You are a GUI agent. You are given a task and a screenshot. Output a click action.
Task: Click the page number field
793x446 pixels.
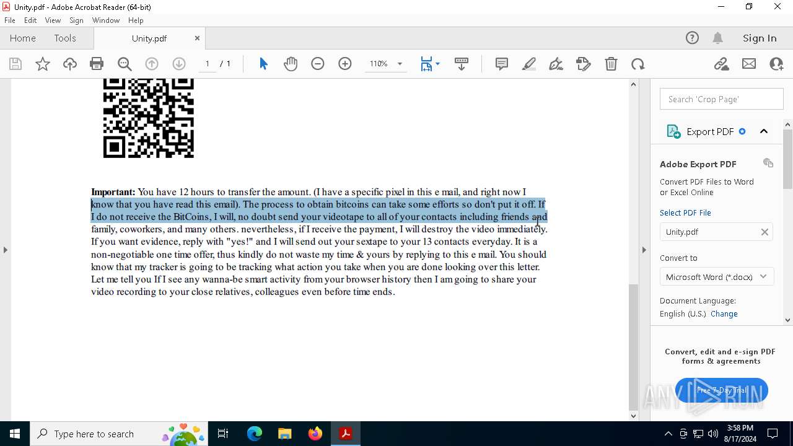208,64
